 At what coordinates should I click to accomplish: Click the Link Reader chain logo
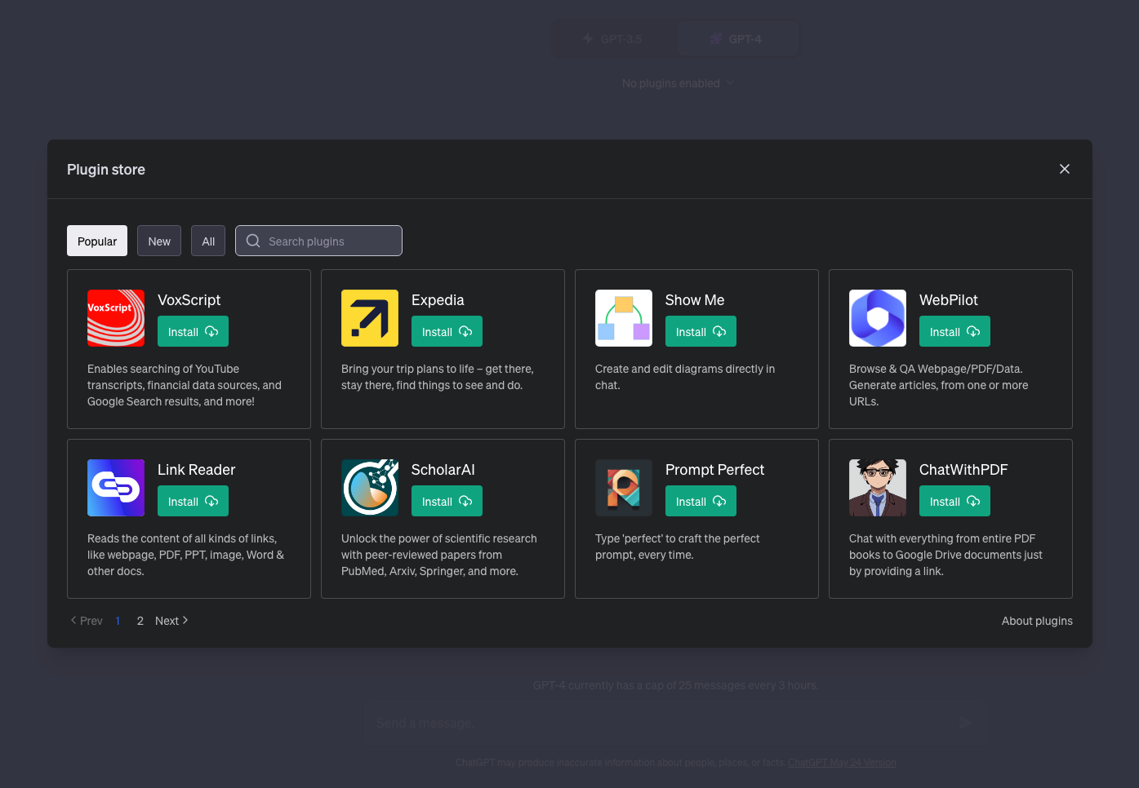coord(116,488)
